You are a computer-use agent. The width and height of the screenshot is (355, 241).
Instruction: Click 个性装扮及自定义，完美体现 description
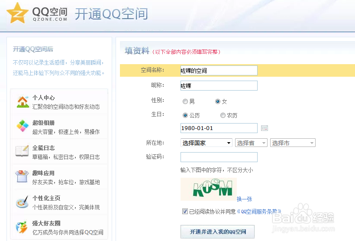[x=66, y=207]
